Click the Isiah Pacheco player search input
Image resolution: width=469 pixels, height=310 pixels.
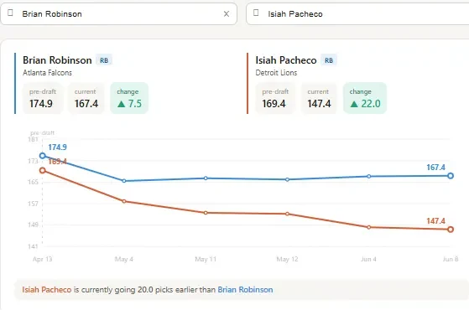[357, 13]
